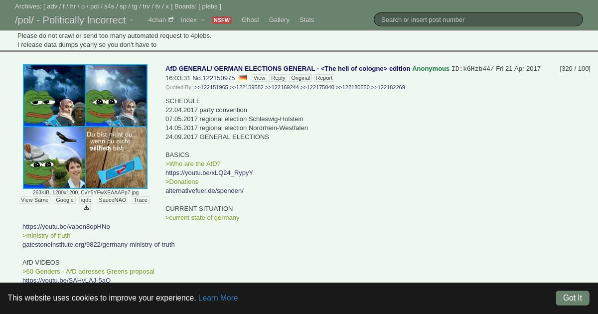Open the plebs boards link
The height and width of the screenshot is (314, 598).
point(210,6)
